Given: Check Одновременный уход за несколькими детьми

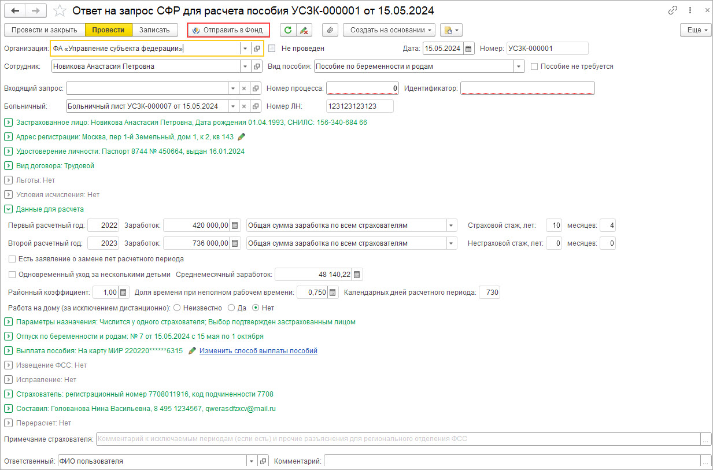Looking at the screenshot, I should tap(12, 275).
